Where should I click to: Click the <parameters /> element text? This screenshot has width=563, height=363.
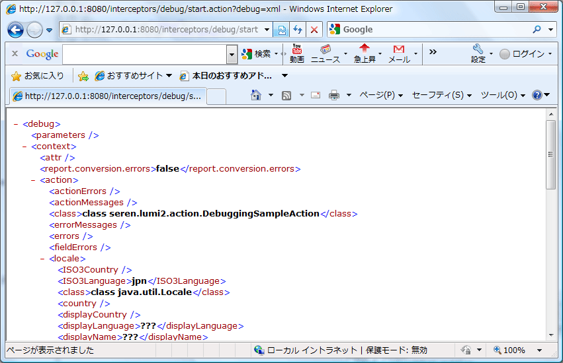point(65,135)
